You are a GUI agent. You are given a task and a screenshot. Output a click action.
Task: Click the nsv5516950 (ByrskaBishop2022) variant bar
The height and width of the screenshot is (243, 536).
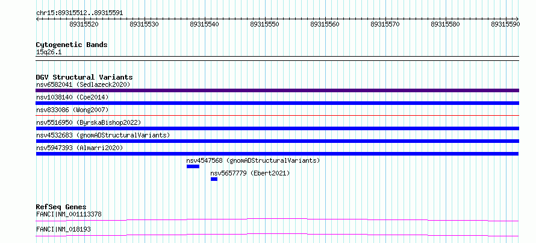[277, 128]
